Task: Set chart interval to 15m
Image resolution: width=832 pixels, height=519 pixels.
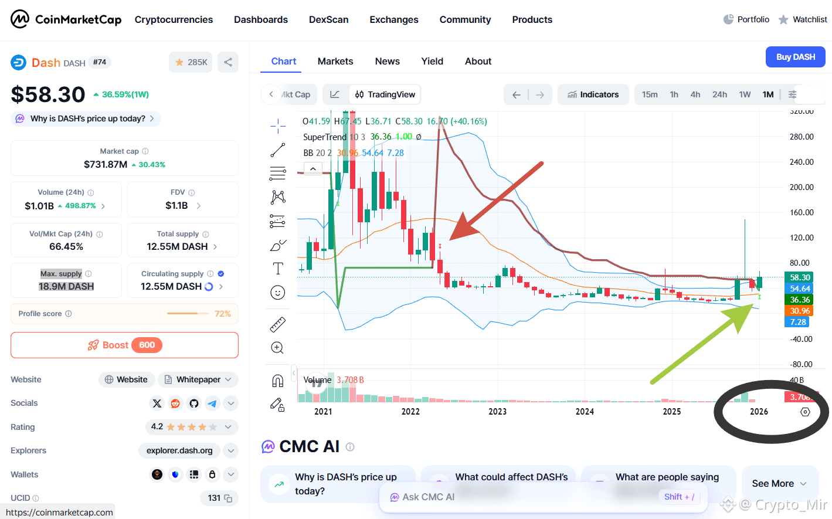Action: 650,94
